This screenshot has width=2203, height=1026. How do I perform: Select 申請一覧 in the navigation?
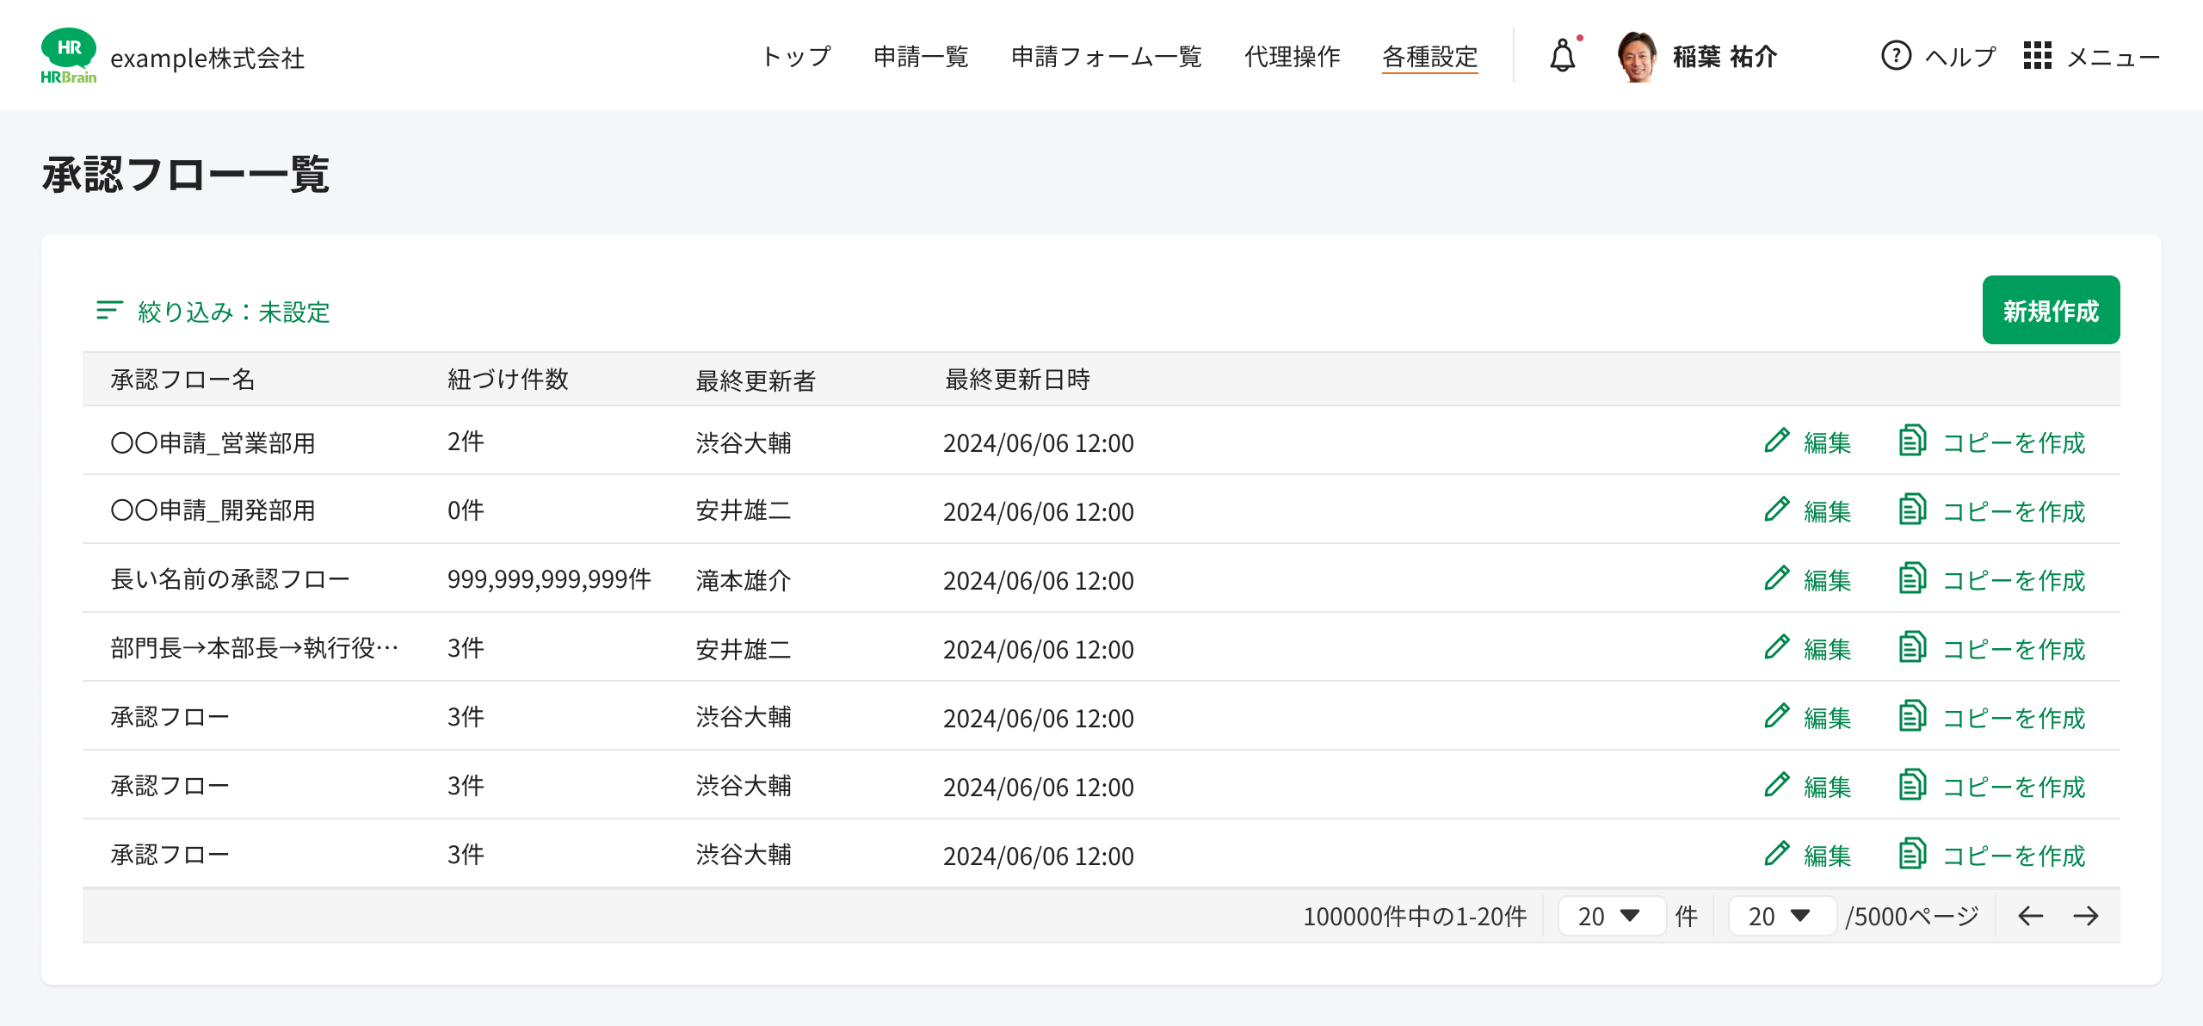point(921,56)
